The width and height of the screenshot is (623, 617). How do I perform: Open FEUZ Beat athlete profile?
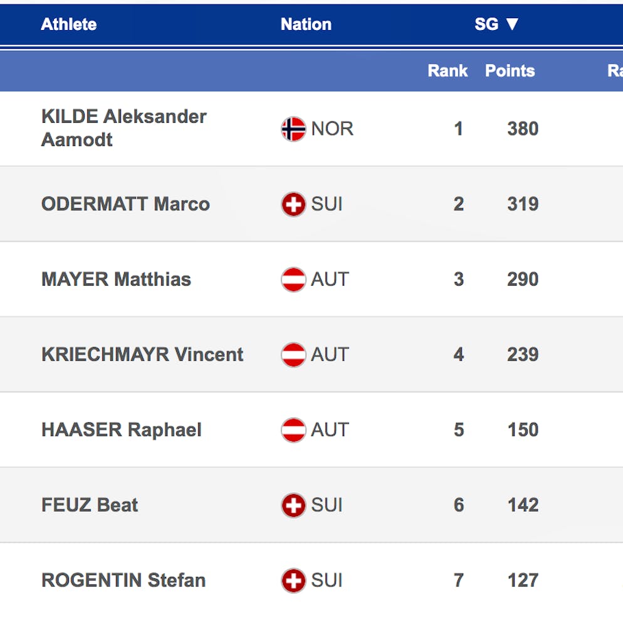(x=90, y=505)
